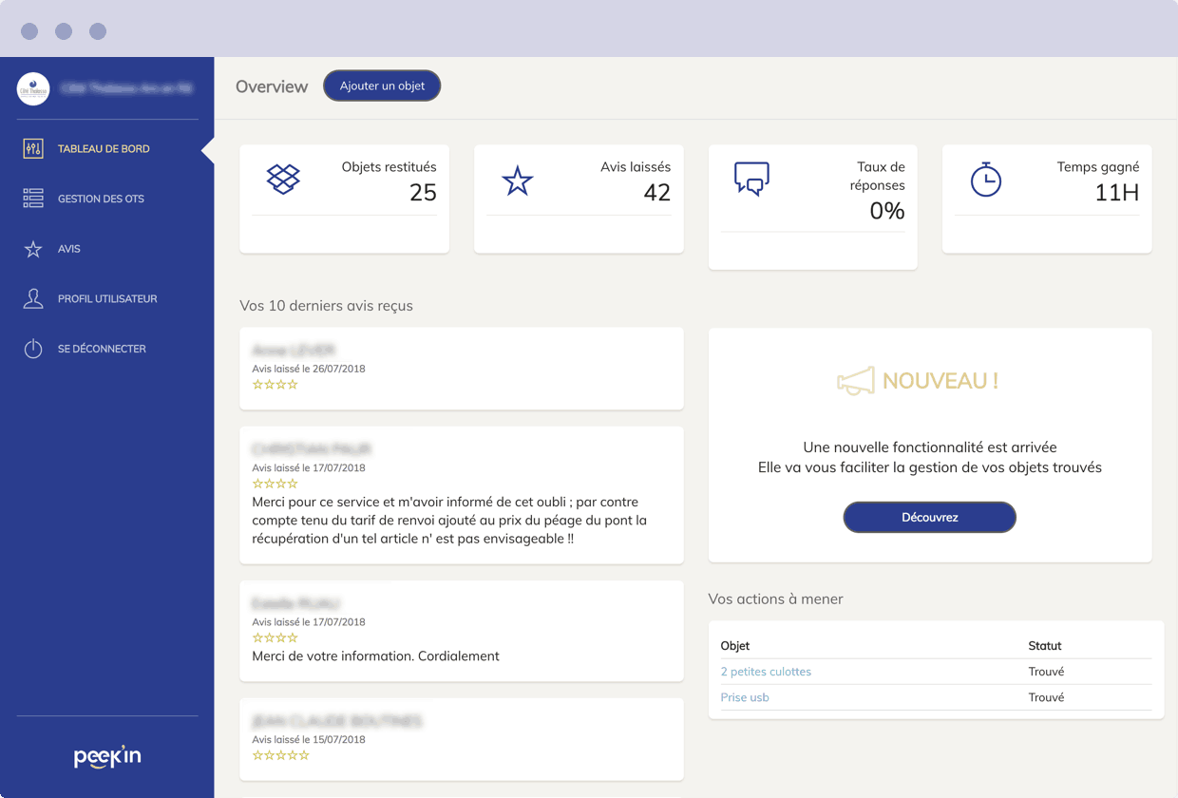Click the Découvrez button
This screenshot has height=798, width=1178.
[x=930, y=518]
